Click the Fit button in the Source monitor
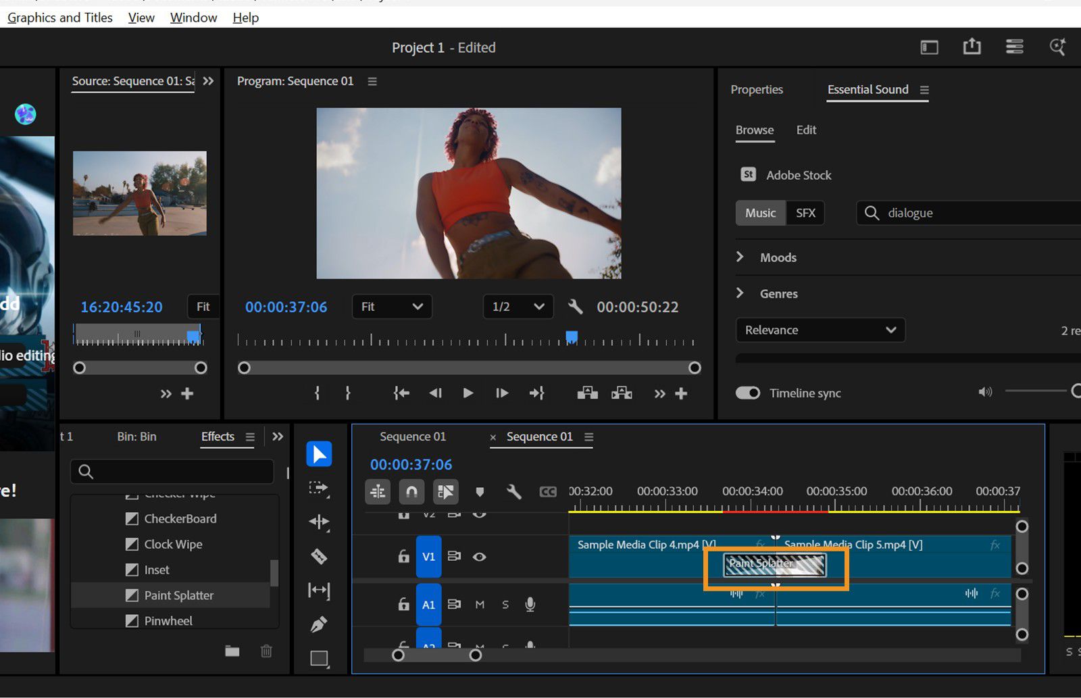Image resolution: width=1081 pixels, height=698 pixels. [x=202, y=307]
